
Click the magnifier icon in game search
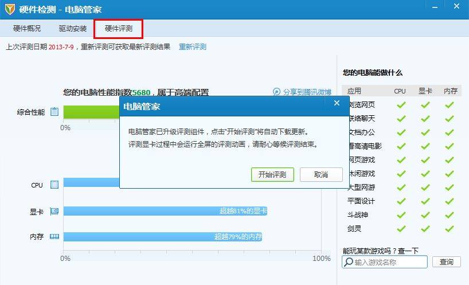[348, 262]
